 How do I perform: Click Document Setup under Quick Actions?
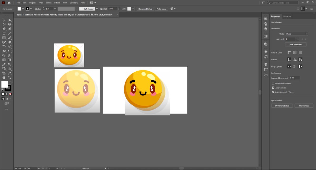282,106
